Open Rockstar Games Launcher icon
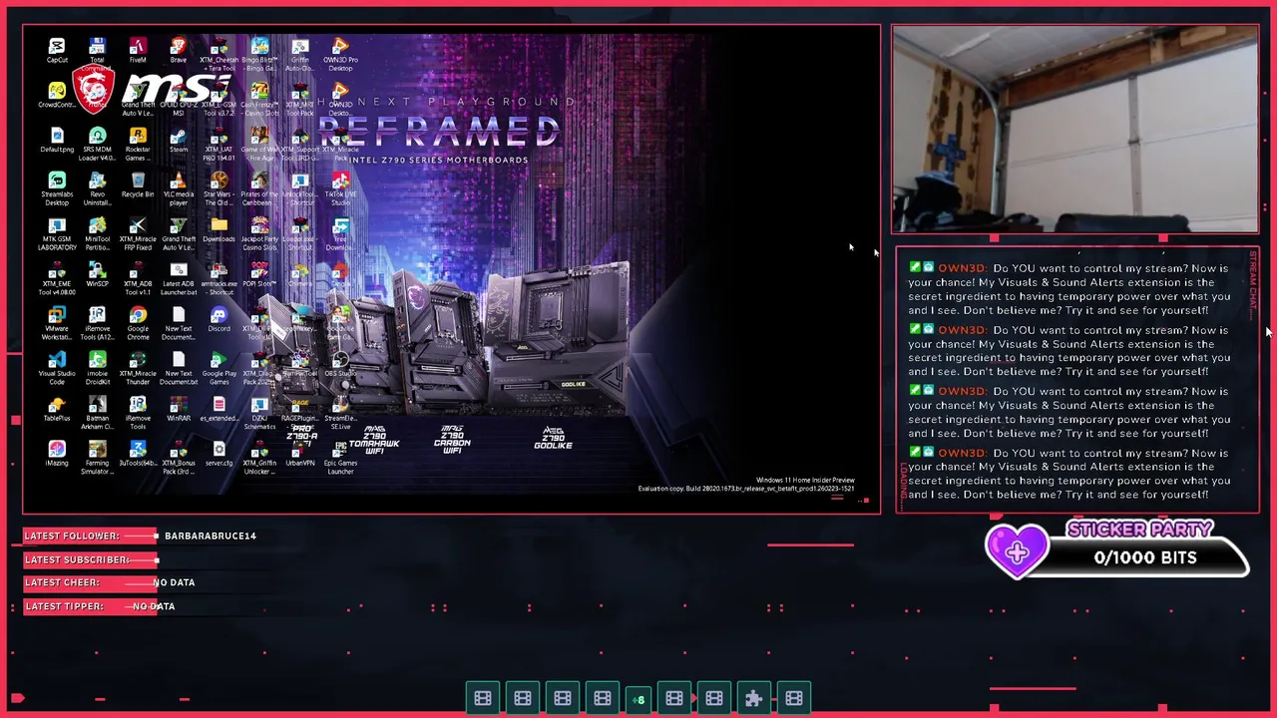The width and height of the screenshot is (1277, 718). click(x=138, y=145)
